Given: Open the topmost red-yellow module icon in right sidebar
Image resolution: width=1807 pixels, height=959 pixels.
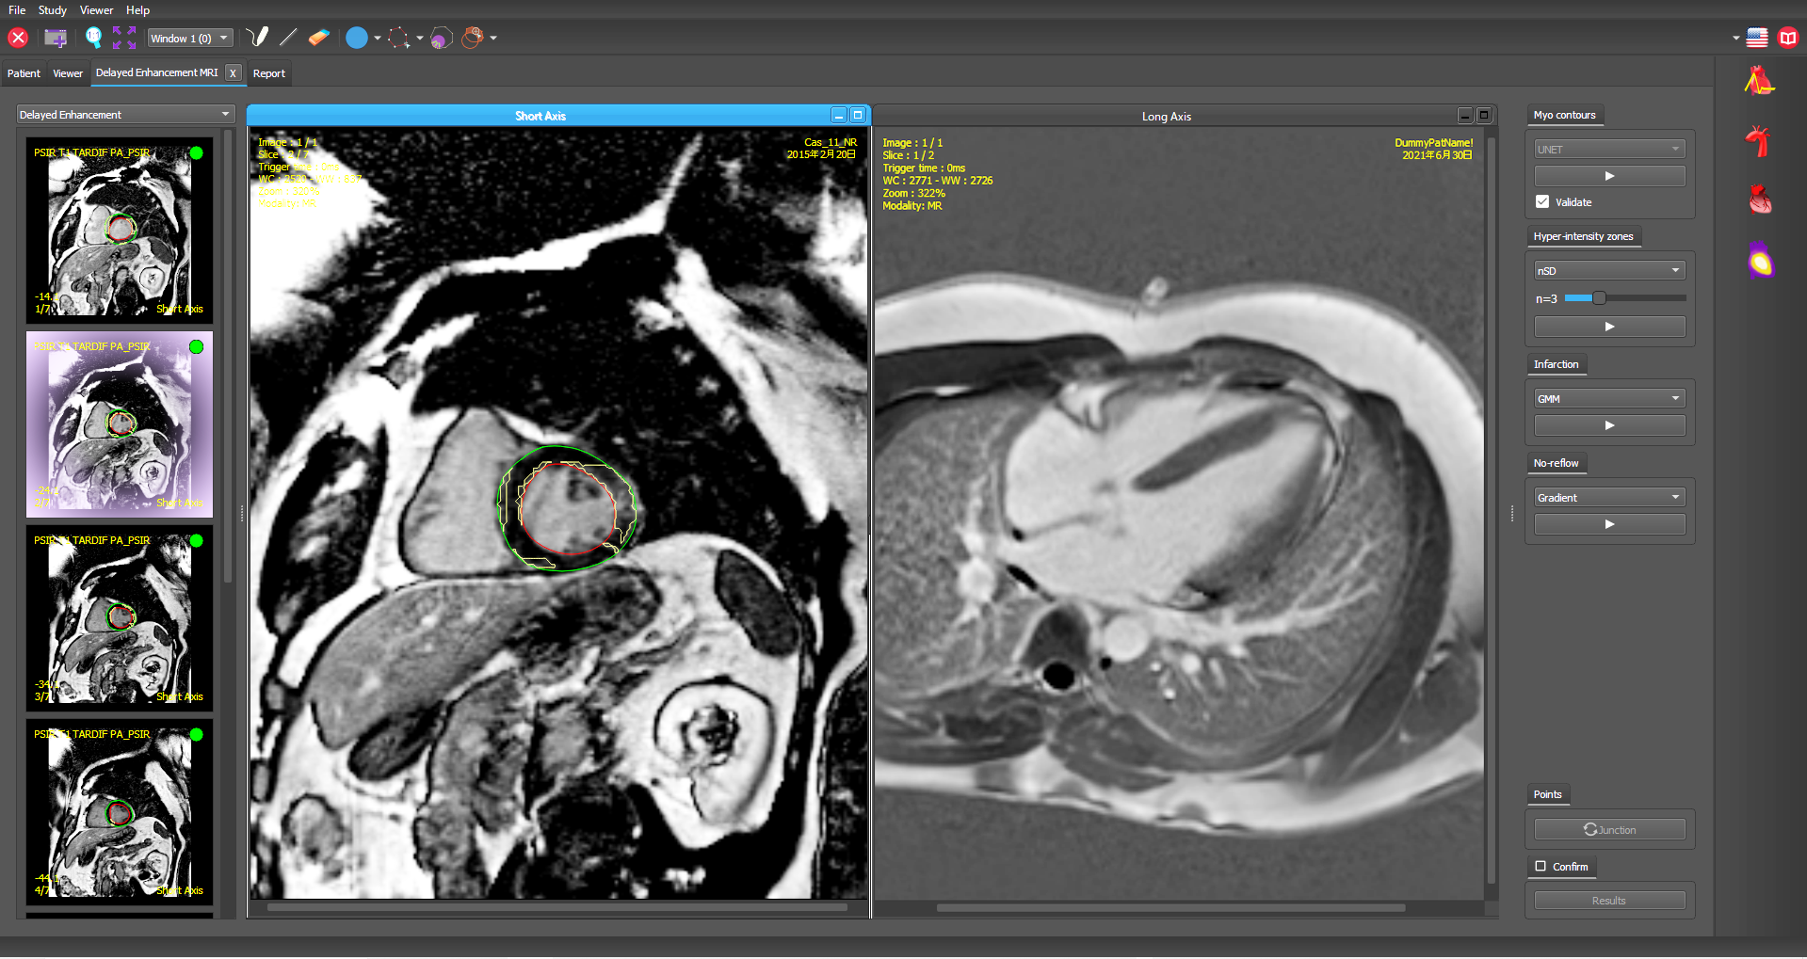Looking at the screenshot, I should click(1759, 81).
